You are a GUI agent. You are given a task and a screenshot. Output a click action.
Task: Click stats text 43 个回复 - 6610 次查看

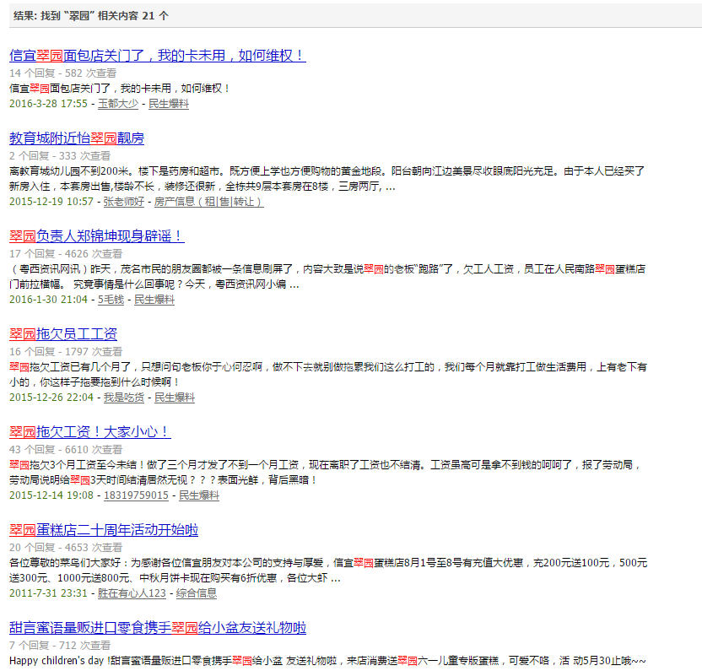point(66,450)
